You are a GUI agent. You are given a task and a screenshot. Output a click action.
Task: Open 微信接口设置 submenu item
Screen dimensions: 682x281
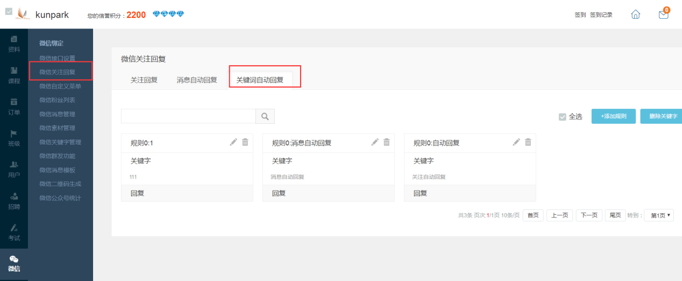[57, 58]
